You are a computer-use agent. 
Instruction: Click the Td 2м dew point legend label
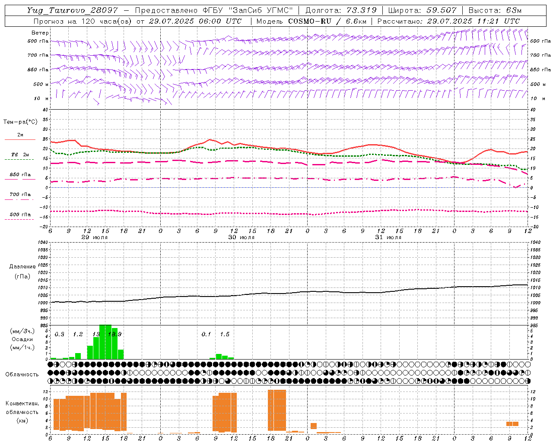(x=20, y=155)
